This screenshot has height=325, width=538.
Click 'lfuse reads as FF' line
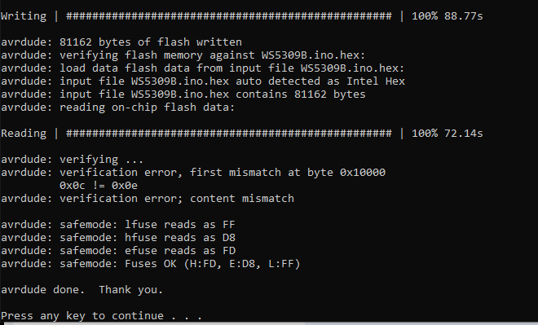(x=118, y=225)
